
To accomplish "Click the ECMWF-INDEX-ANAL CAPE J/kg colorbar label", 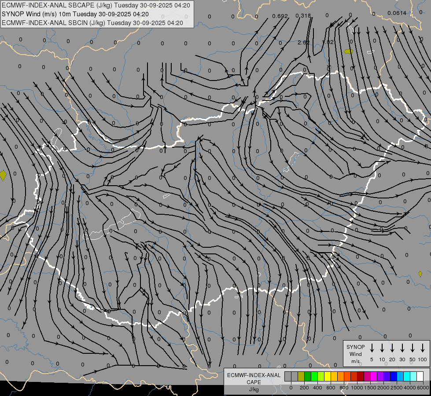I will tap(254, 382).
